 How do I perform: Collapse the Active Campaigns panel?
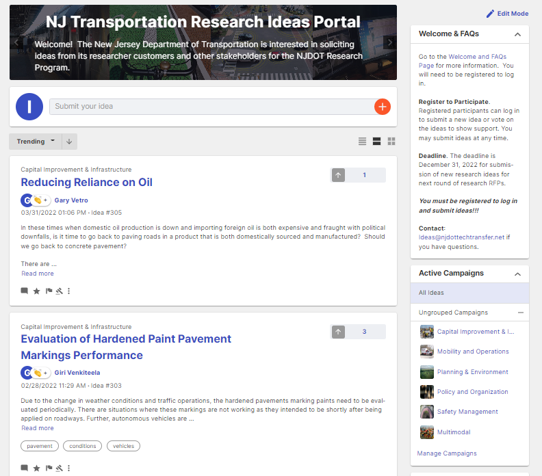coord(517,274)
